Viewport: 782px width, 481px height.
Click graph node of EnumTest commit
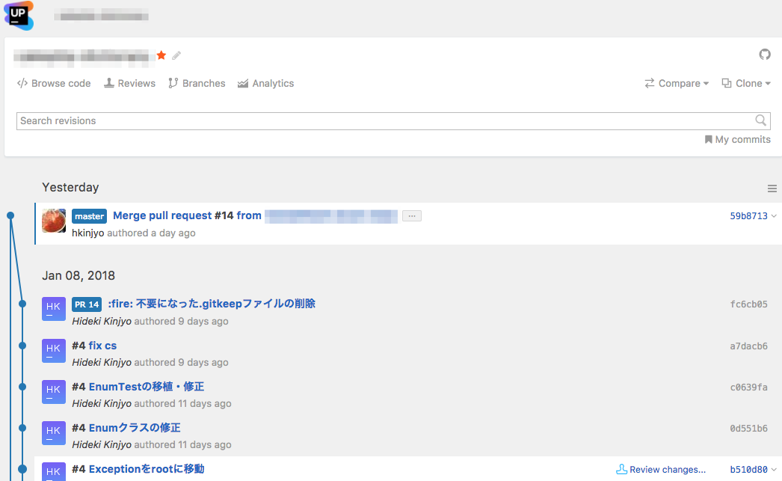pos(22,387)
